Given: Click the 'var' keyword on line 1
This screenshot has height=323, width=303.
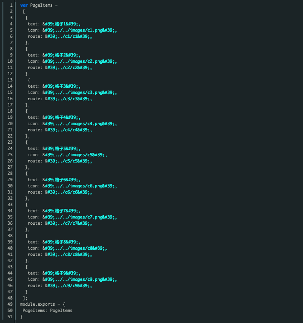Looking at the screenshot, I should pyautogui.click(x=24, y=5).
